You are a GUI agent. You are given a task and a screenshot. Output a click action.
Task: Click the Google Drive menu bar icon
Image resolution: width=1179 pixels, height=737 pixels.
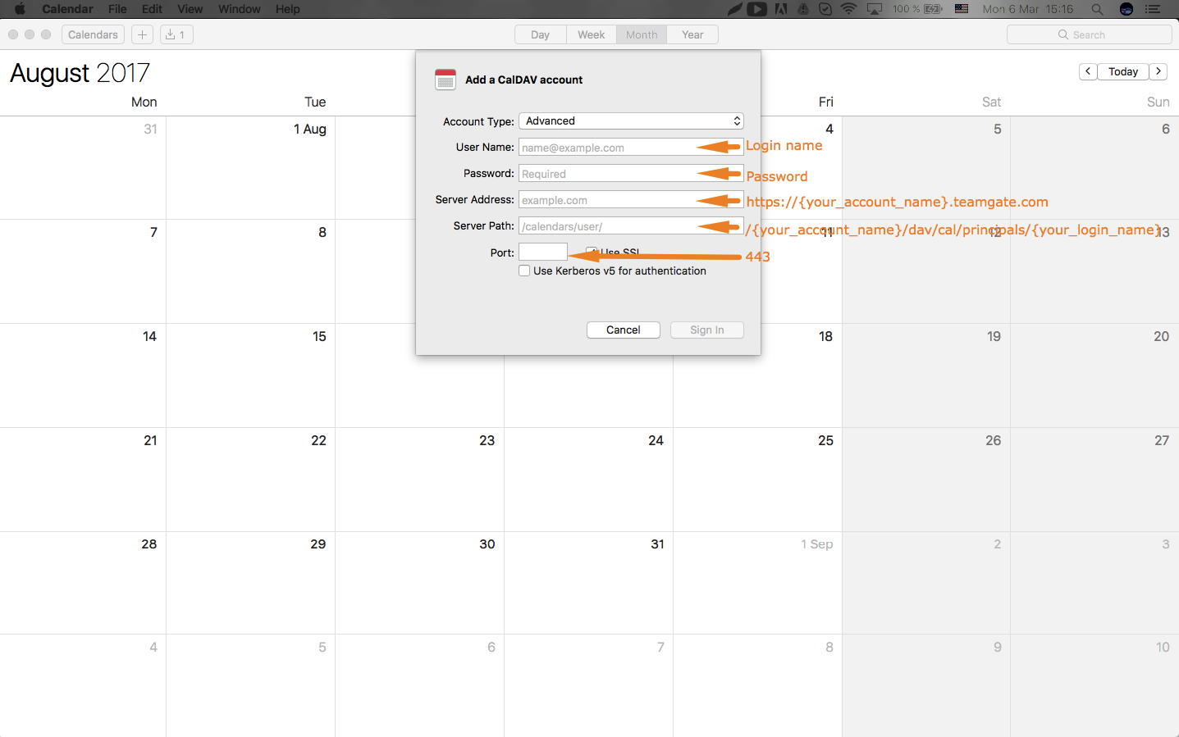point(803,9)
